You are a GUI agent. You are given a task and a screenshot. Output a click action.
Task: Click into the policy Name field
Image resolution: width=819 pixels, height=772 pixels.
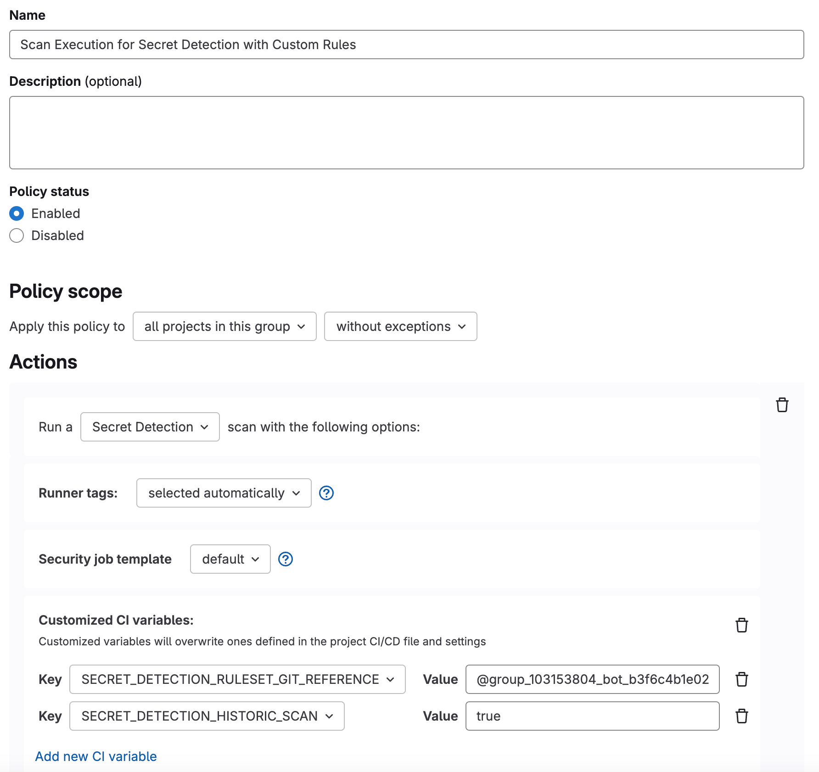pyautogui.click(x=406, y=45)
